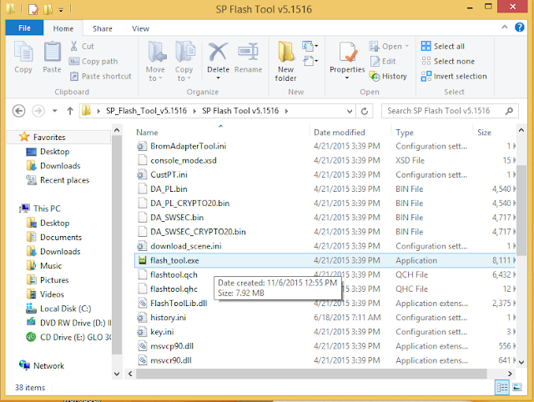534x402 pixels.
Task: Sort by the Type column header
Action: [405, 133]
